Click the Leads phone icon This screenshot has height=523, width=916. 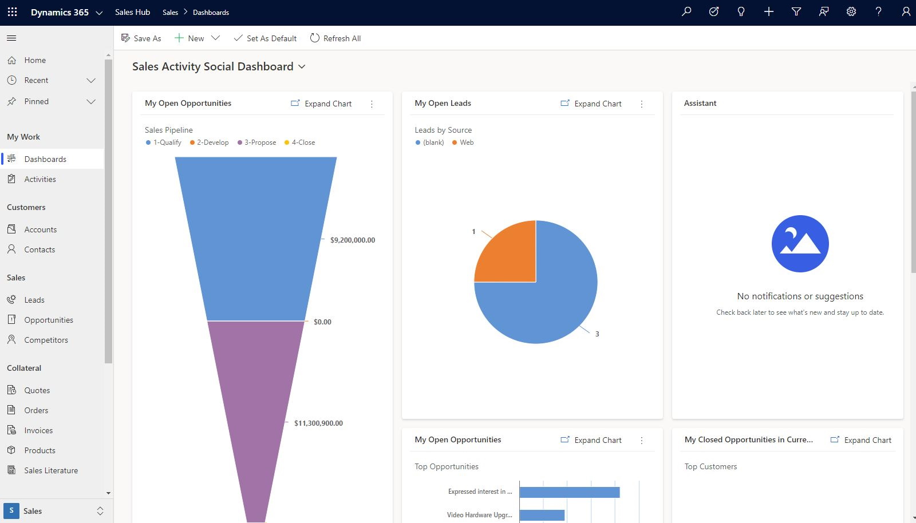[x=11, y=299]
